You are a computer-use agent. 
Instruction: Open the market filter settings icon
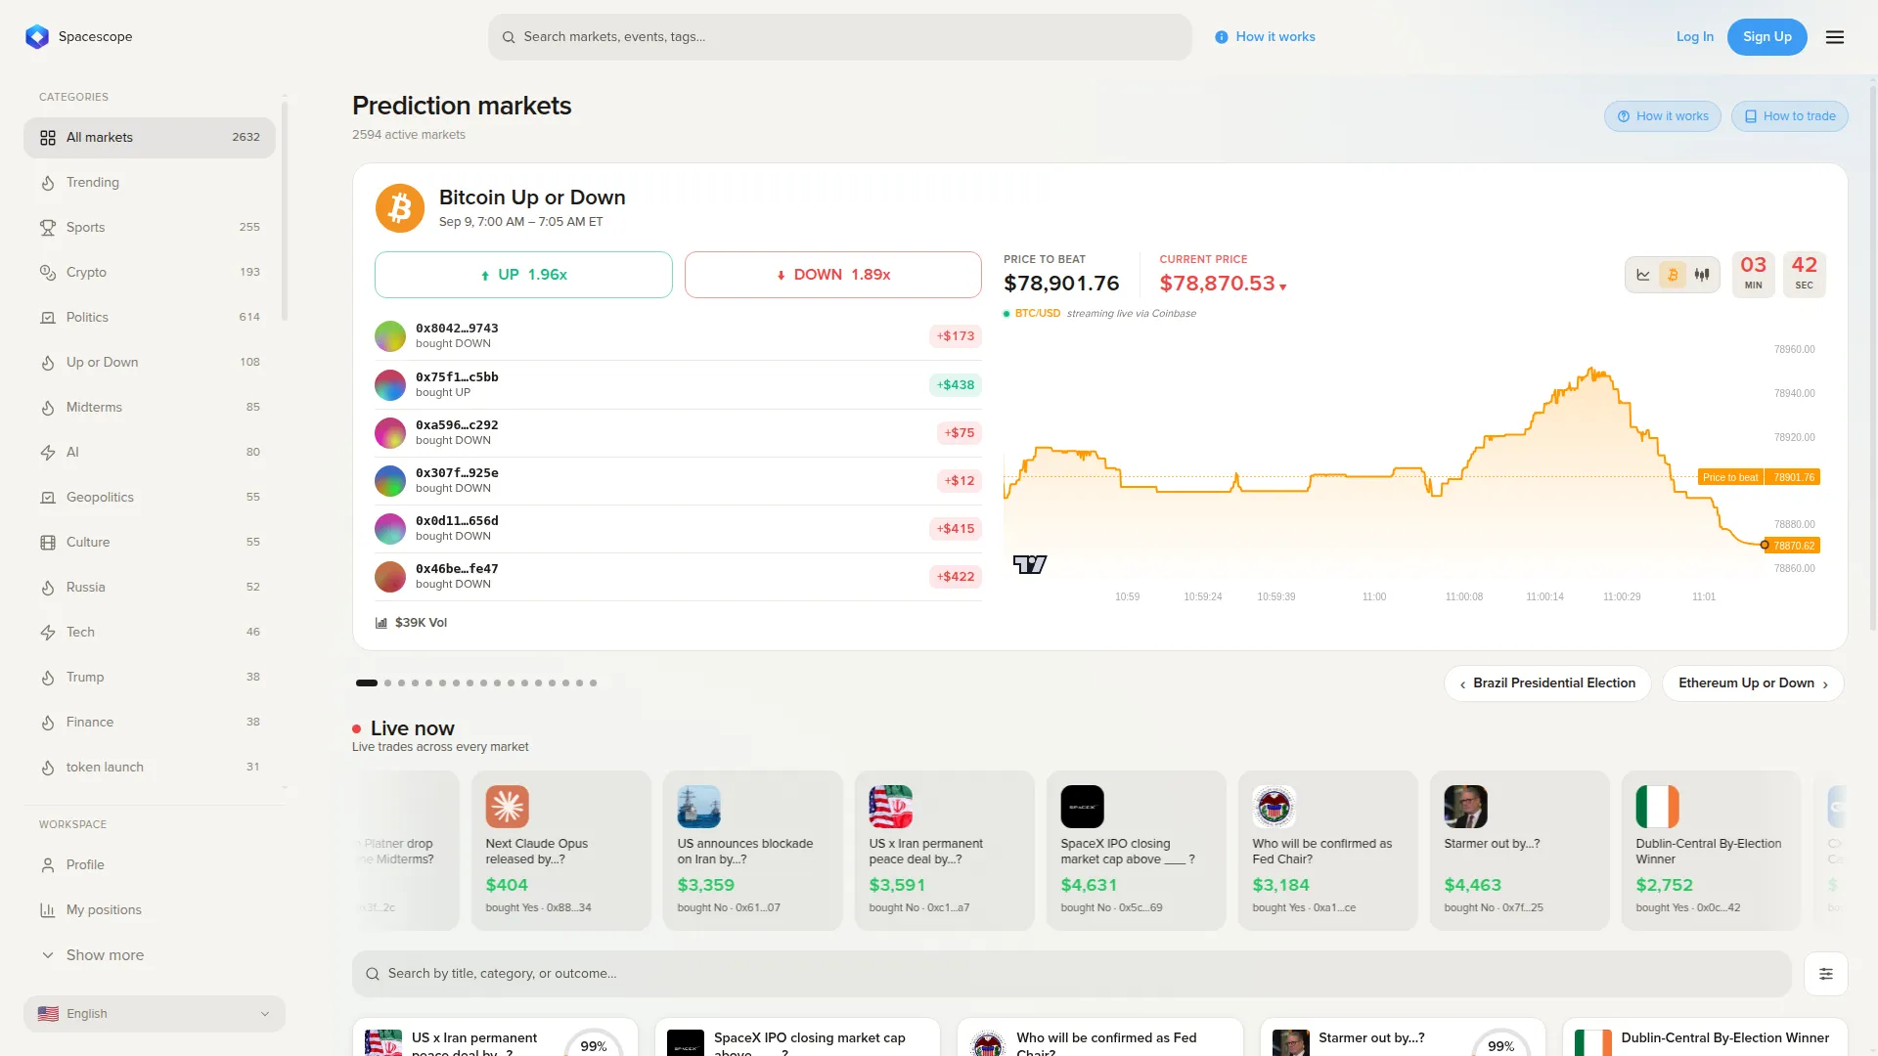[1826, 974]
